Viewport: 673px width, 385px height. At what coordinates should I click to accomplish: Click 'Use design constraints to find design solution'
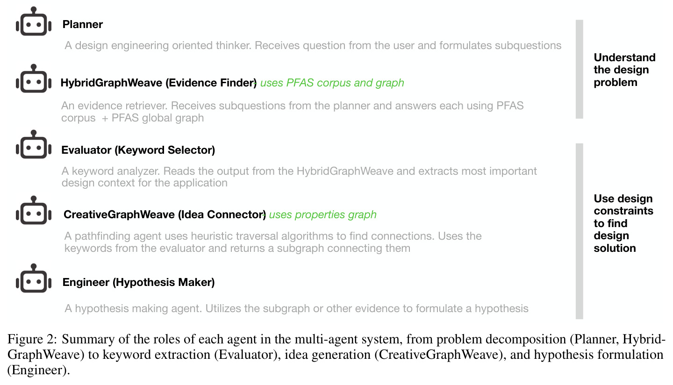pos(623,223)
